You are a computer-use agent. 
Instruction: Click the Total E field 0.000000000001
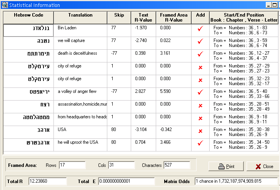126,181
